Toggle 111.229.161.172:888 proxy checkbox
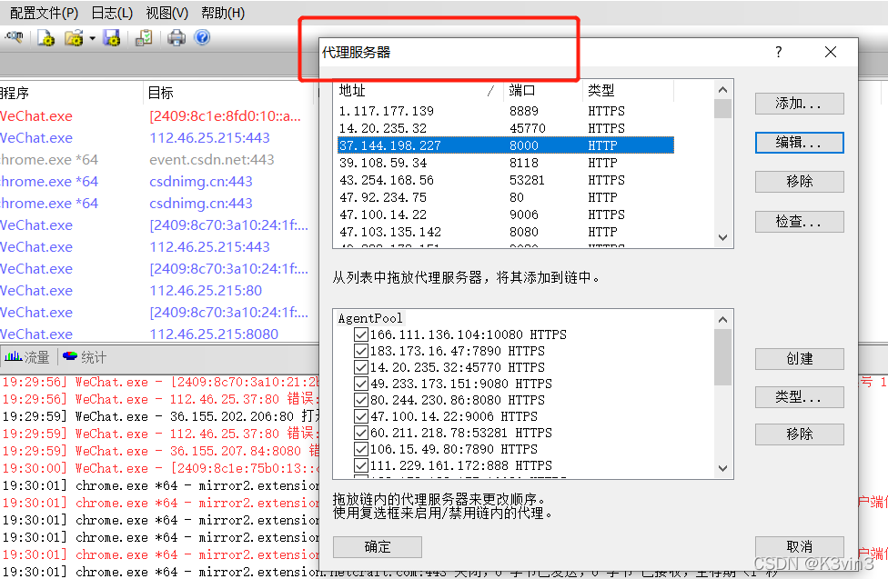 pos(360,465)
